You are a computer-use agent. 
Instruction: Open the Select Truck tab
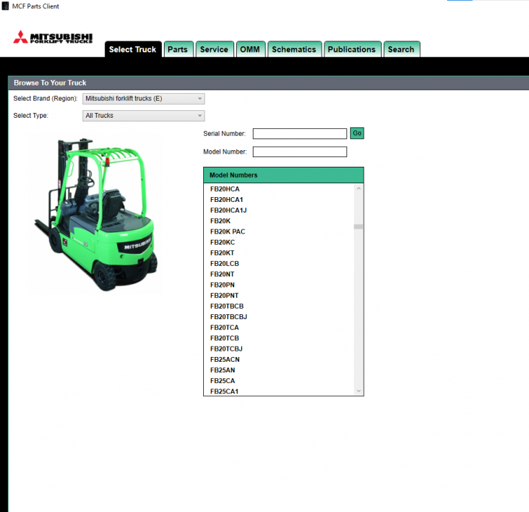133,50
